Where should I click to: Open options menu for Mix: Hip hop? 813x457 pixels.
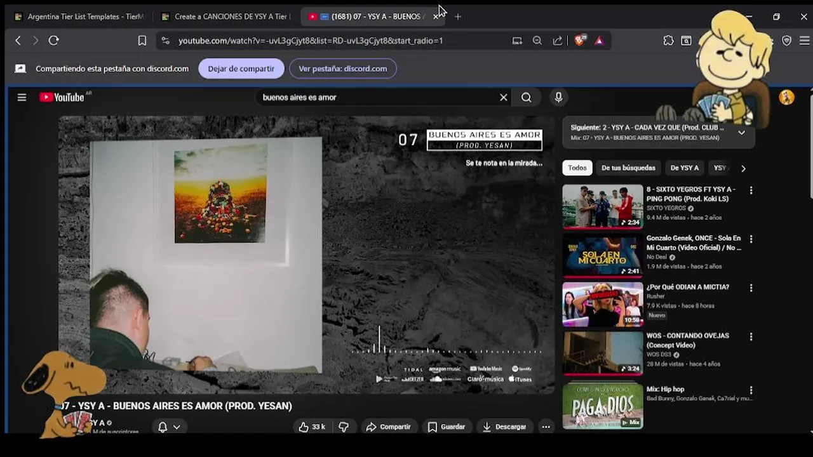tap(751, 390)
